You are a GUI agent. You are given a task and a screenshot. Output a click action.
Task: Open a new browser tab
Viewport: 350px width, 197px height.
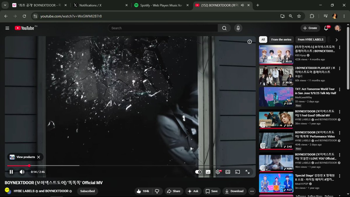pyautogui.click(x=258, y=5)
